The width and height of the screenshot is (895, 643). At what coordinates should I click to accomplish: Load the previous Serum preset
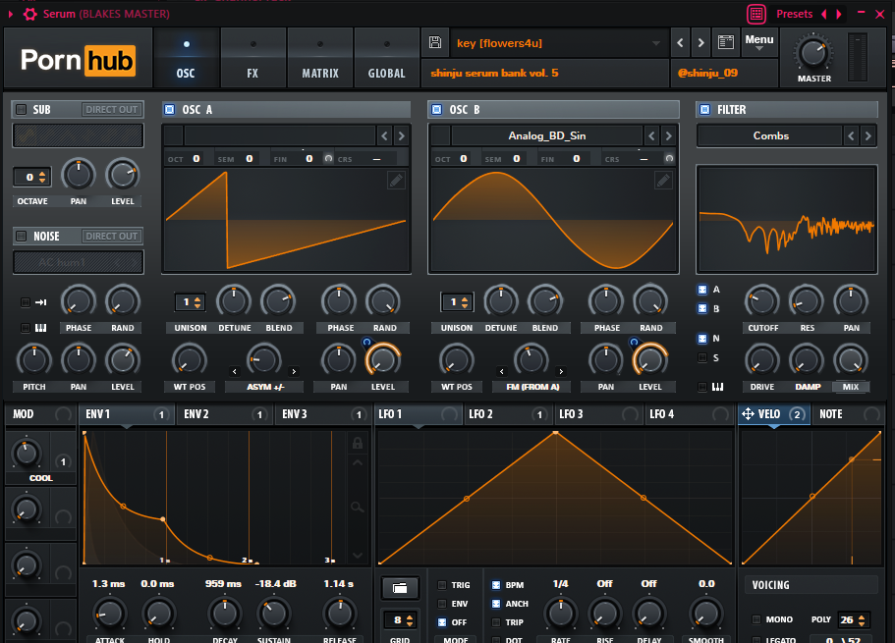click(680, 43)
